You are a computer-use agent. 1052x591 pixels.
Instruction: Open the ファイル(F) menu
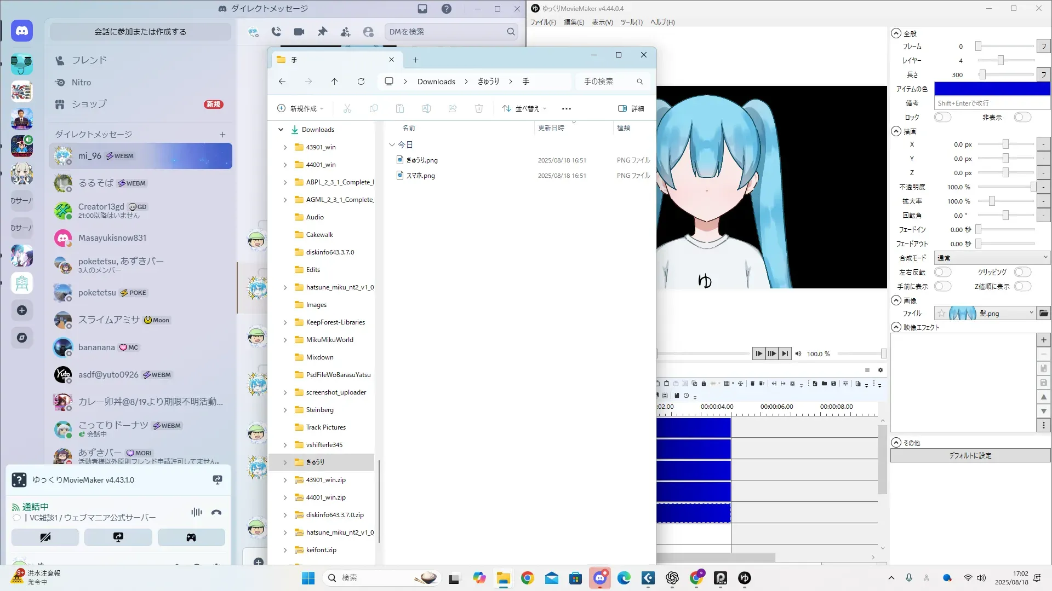point(542,22)
